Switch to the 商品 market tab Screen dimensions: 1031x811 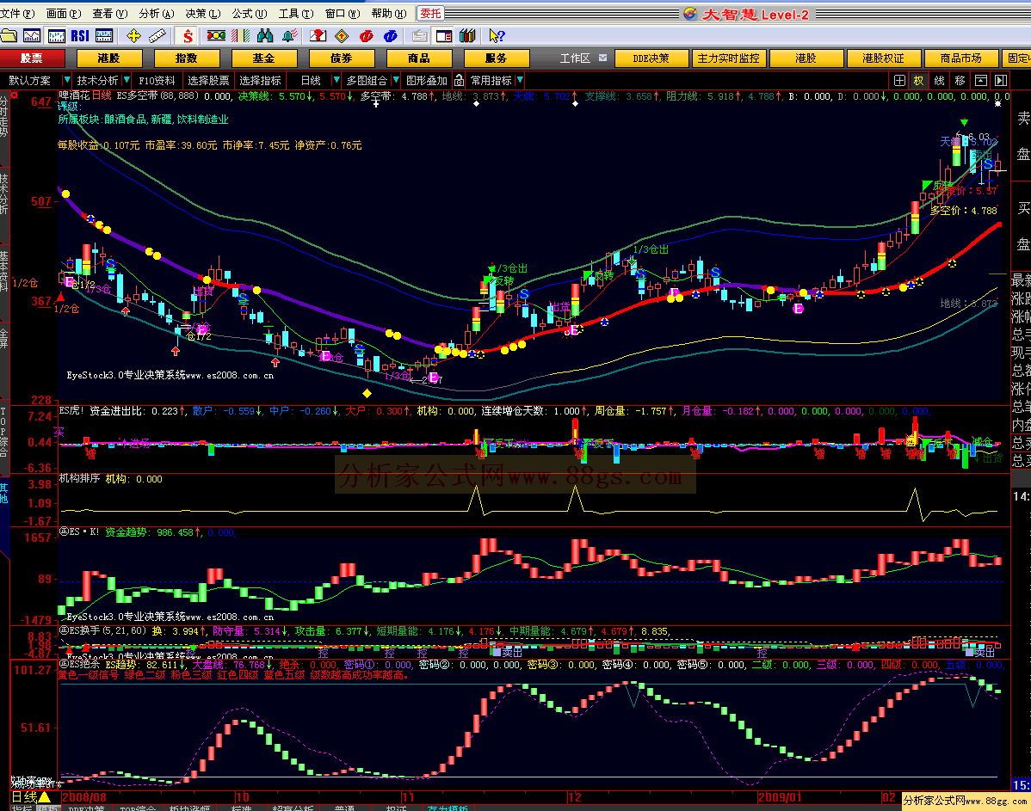[419, 58]
